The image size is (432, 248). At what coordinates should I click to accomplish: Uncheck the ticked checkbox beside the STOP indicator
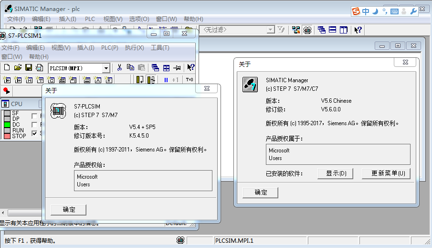[34, 133]
